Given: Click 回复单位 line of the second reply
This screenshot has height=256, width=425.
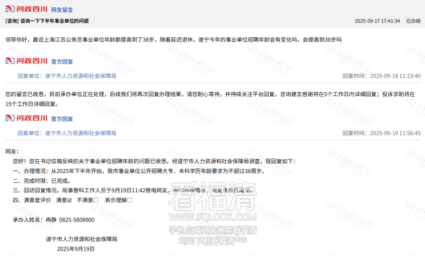Looking at the screenshot, I should [67, 133].
